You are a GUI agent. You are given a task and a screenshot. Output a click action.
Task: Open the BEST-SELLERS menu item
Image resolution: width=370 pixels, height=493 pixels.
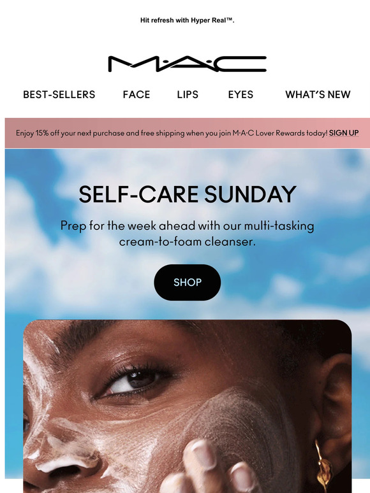59,94
